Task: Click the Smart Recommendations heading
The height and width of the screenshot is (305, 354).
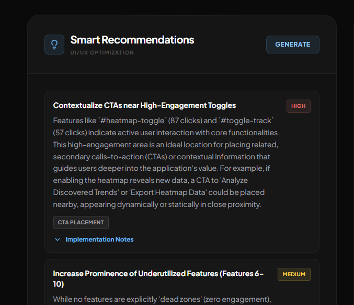Action: click(132, 40)
